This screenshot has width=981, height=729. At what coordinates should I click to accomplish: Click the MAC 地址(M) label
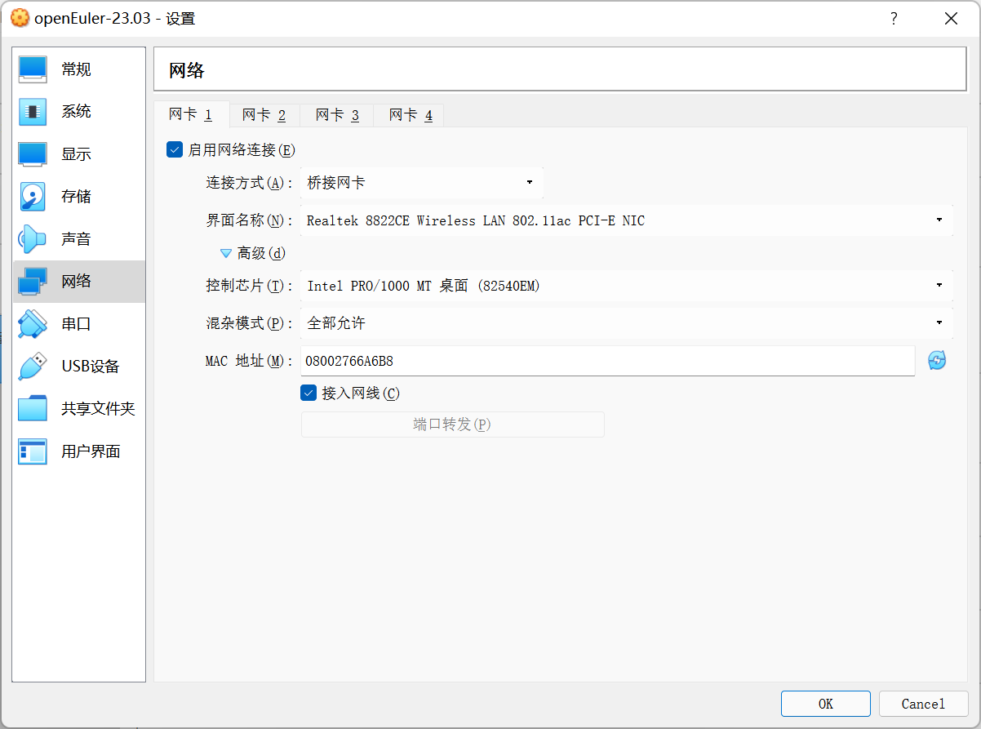tap(249, 361)
